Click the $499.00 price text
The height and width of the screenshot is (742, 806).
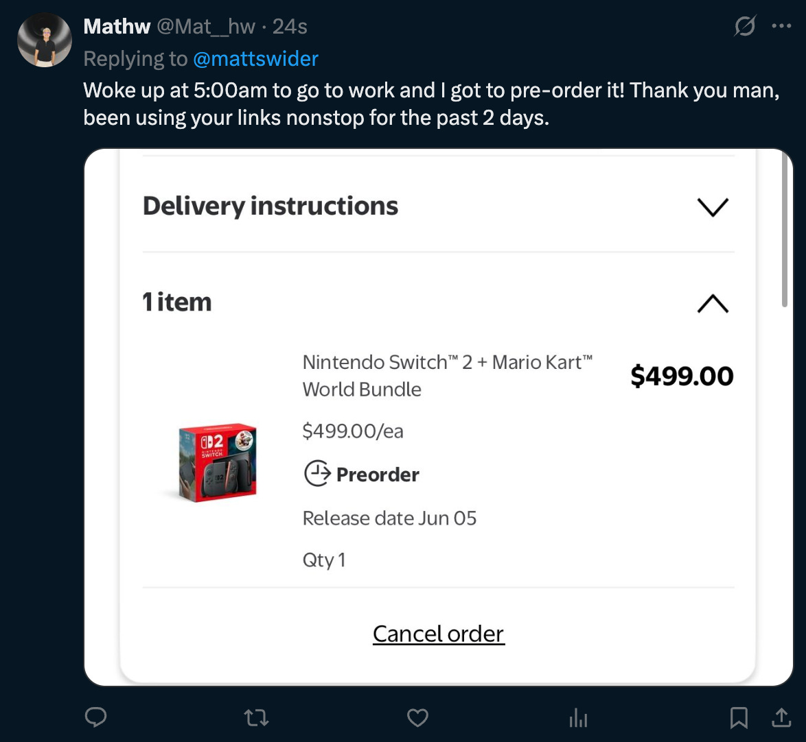pos(681,375)
